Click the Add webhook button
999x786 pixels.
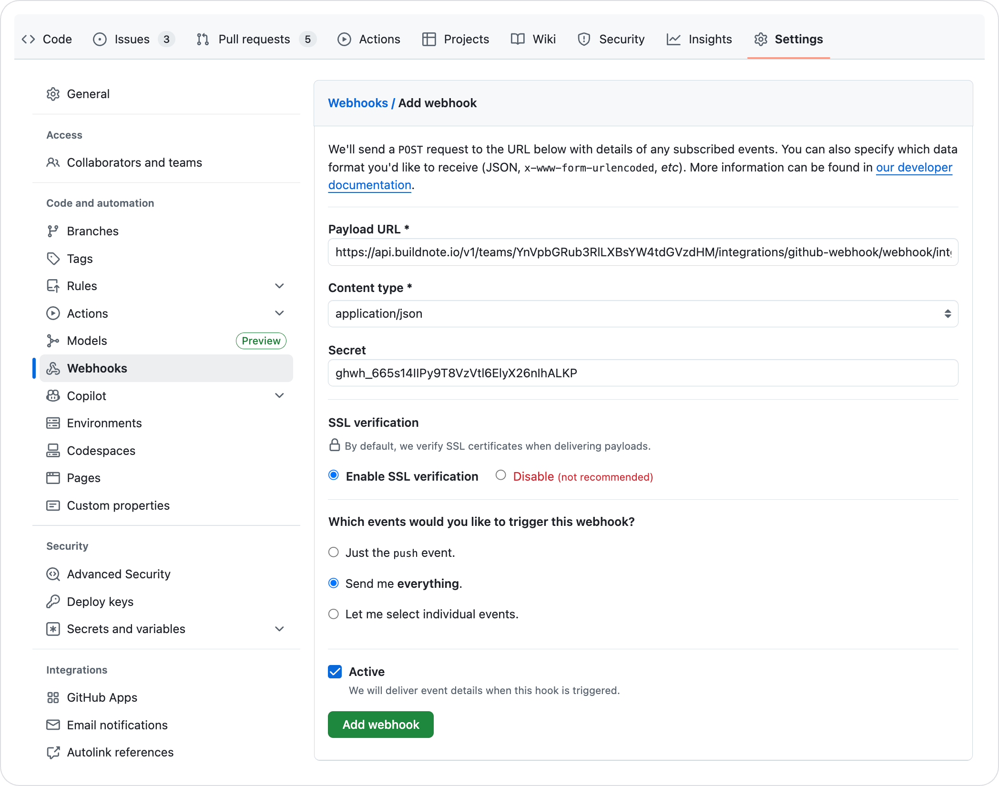pyautogui.click(x=381, y=725)
